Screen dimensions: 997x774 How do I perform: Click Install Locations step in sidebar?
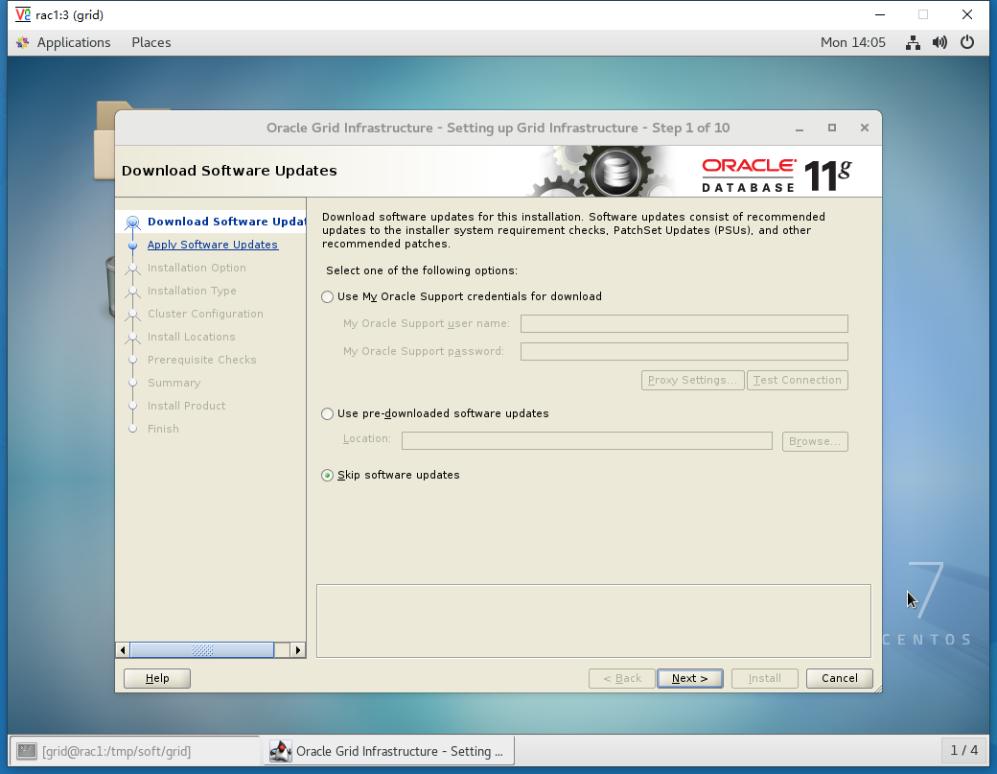click(192, 337)
